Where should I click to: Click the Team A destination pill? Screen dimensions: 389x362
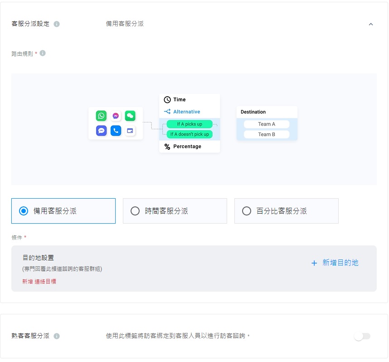click(x=267, y=124)
